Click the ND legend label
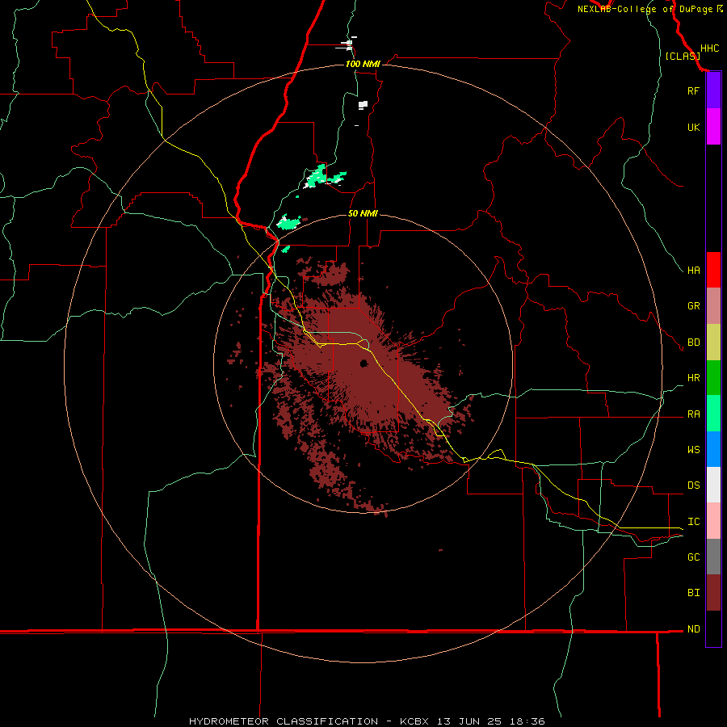 pos(693,628)
